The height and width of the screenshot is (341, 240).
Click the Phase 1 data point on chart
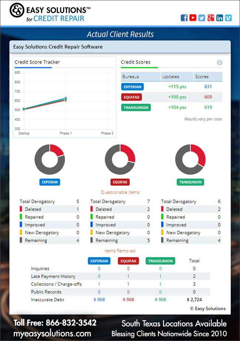pos(66,99)
